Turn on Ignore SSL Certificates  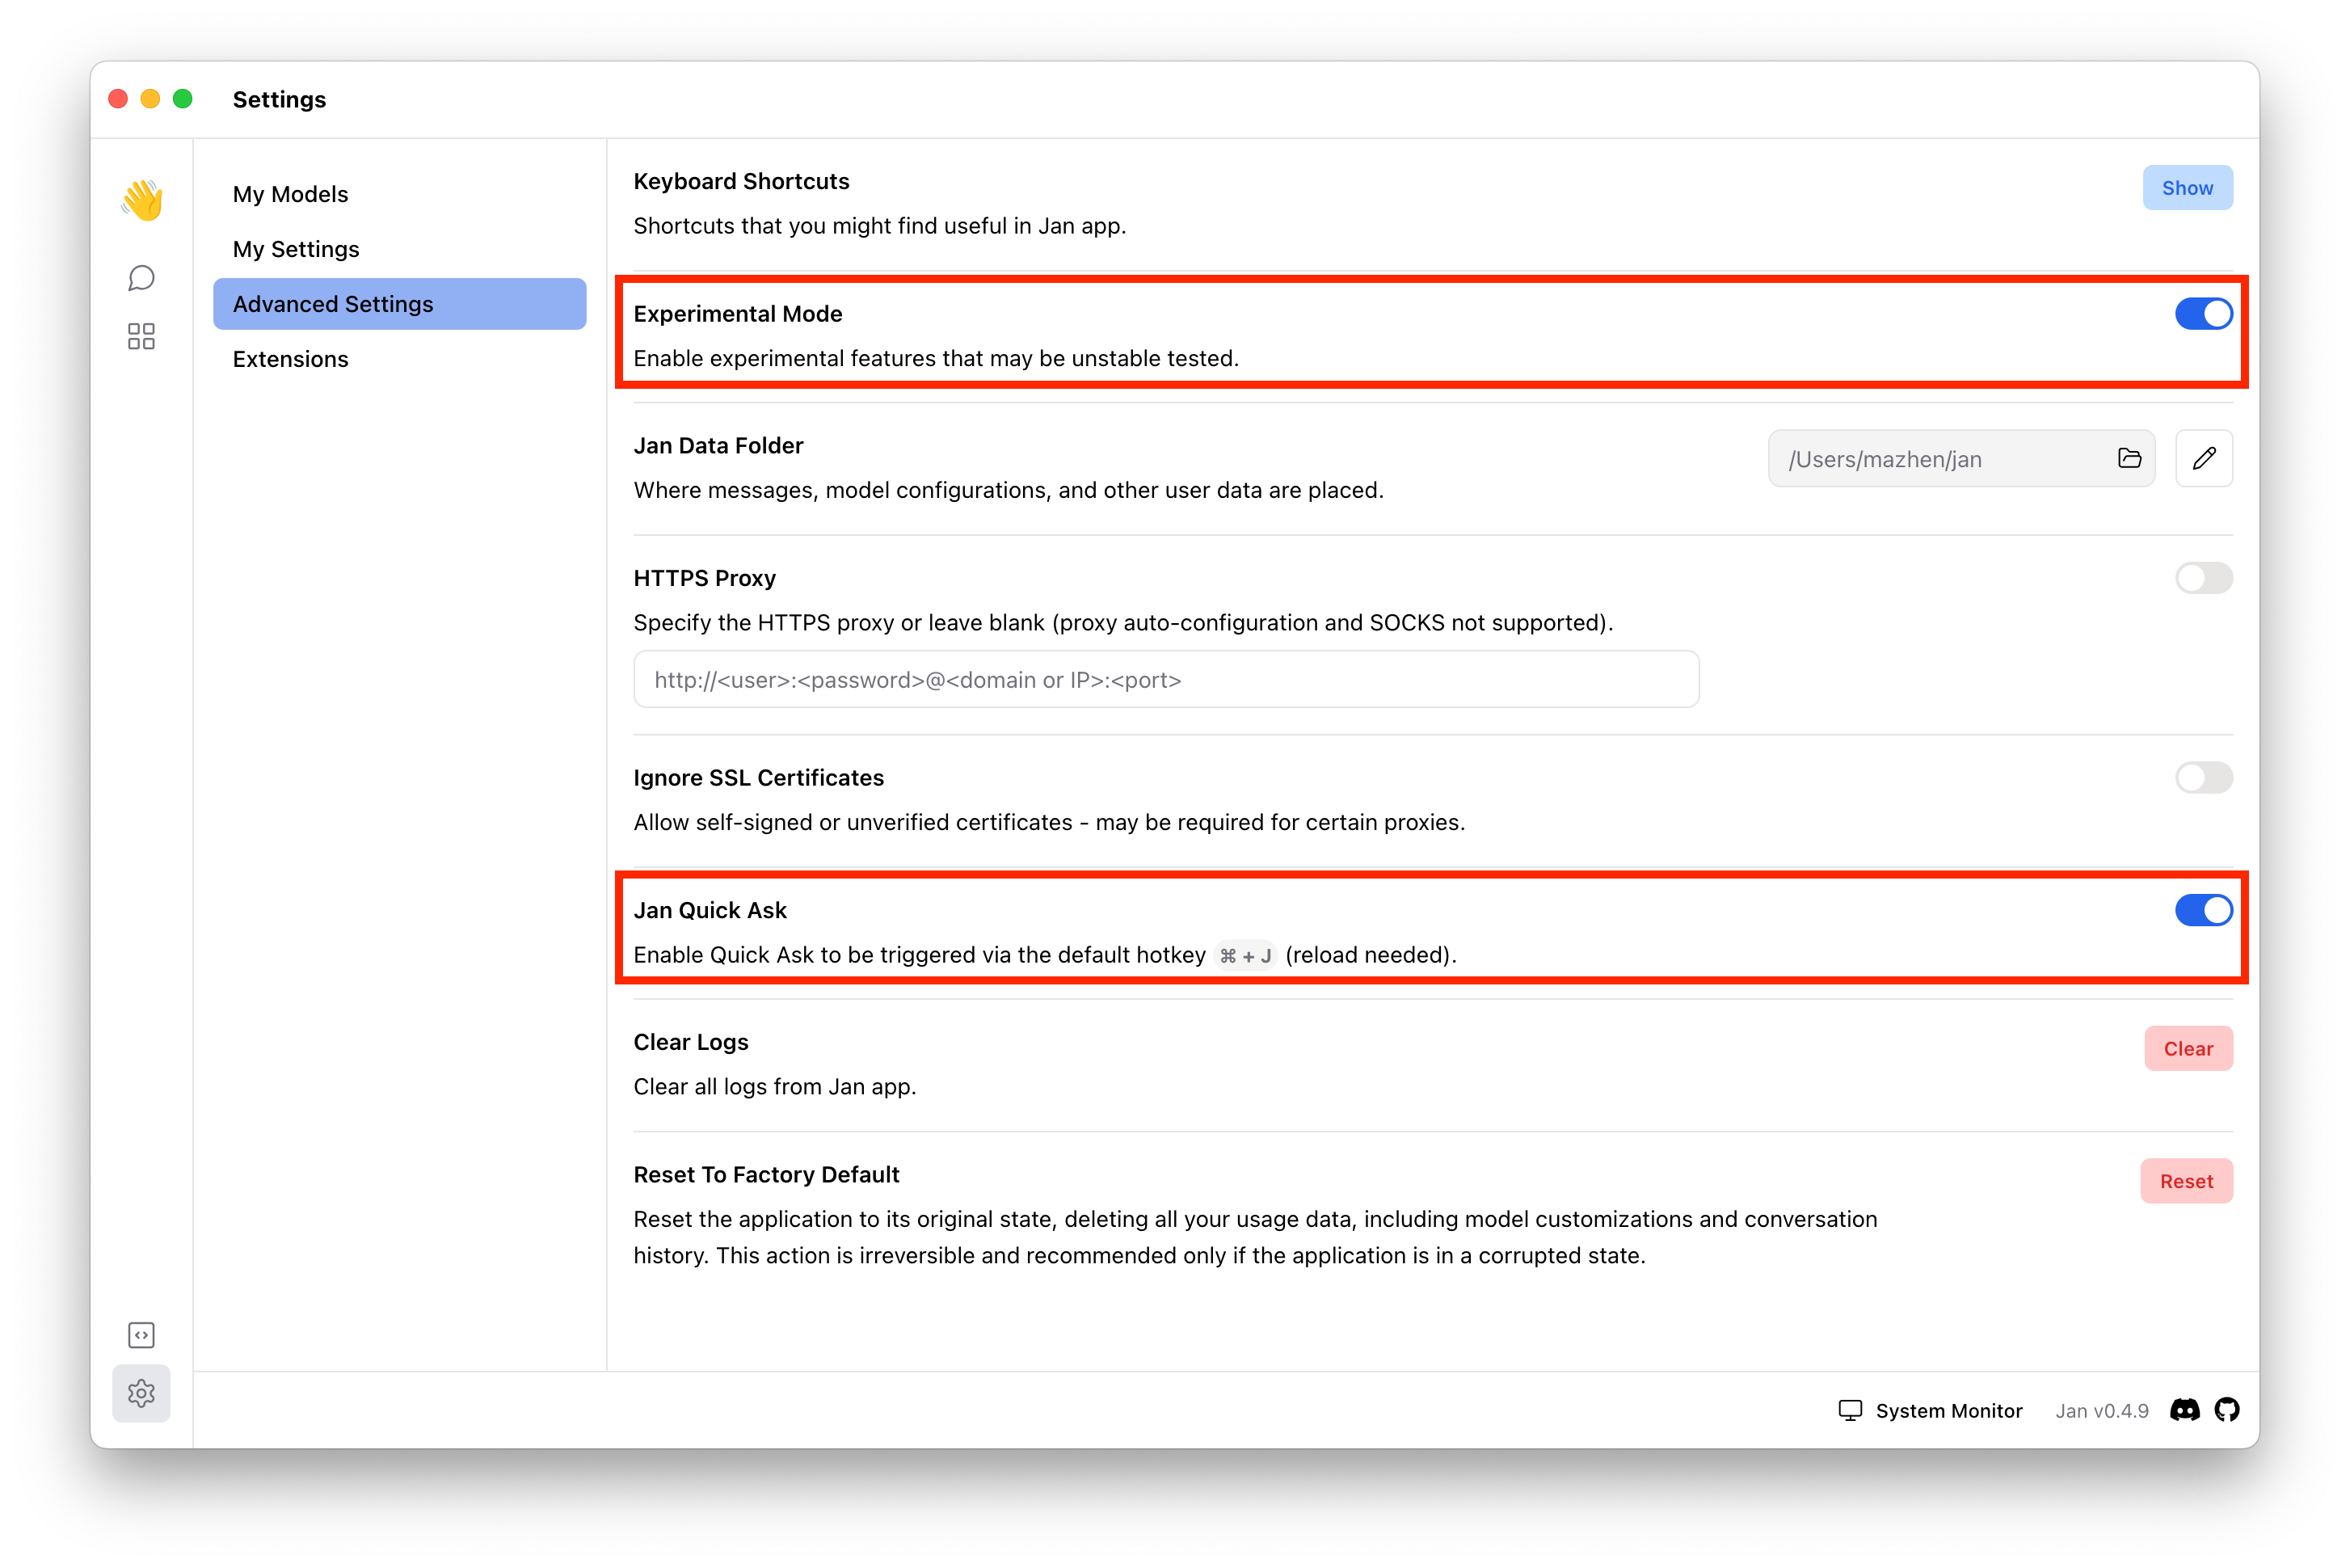tap(2203, 778)
